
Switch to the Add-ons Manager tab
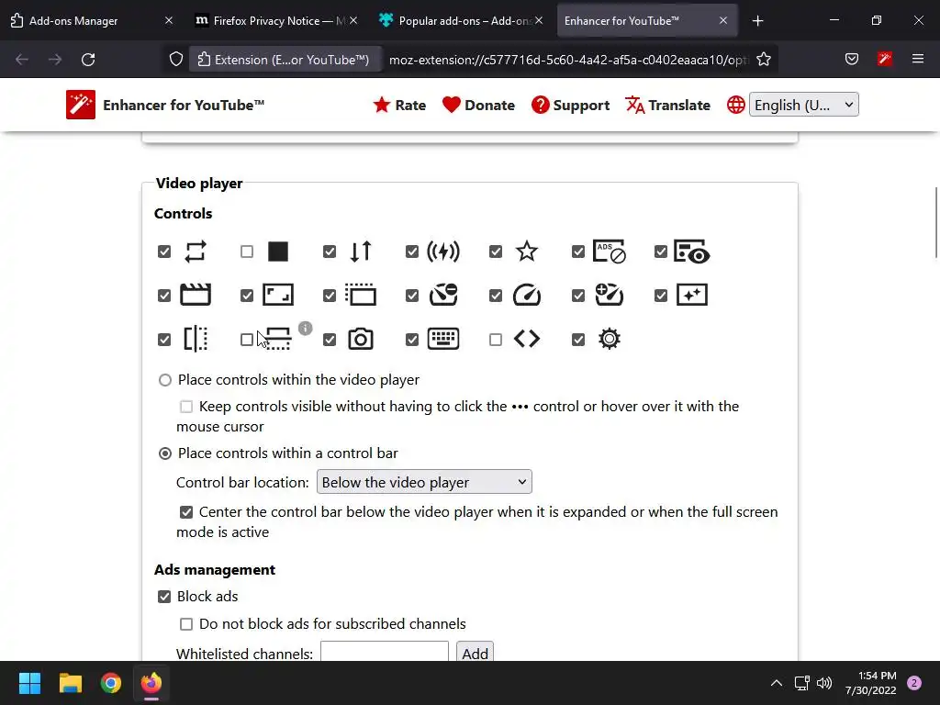pos(92,20)
